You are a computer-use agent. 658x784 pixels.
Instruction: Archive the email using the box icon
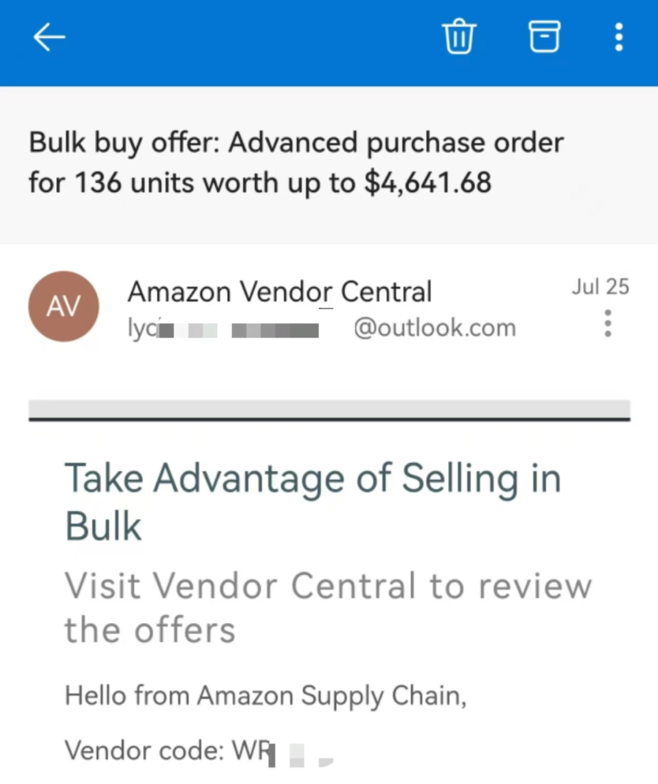point(543,37)
